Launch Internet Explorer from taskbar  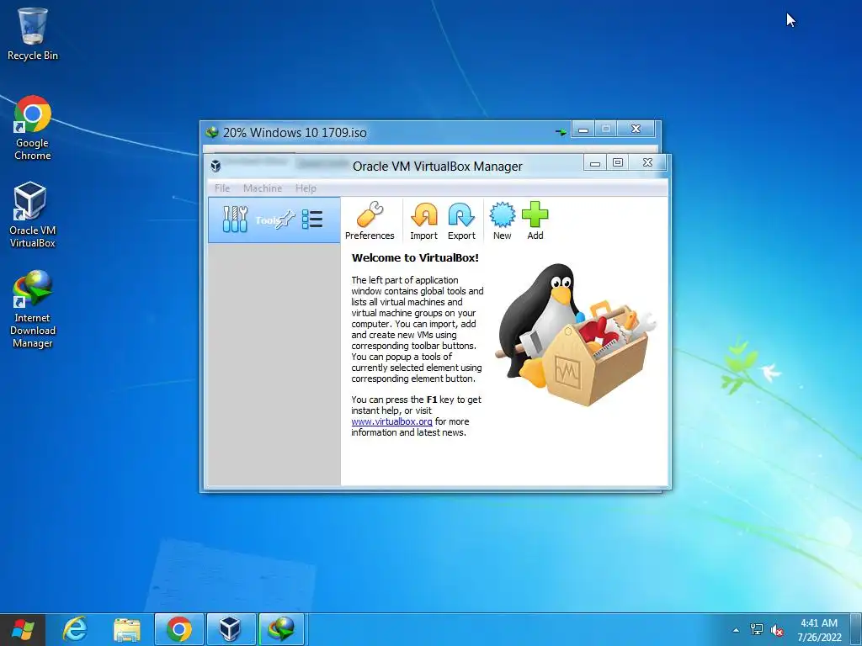tap(74, 629)
